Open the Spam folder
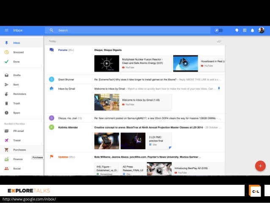 (x=22, y=113)
